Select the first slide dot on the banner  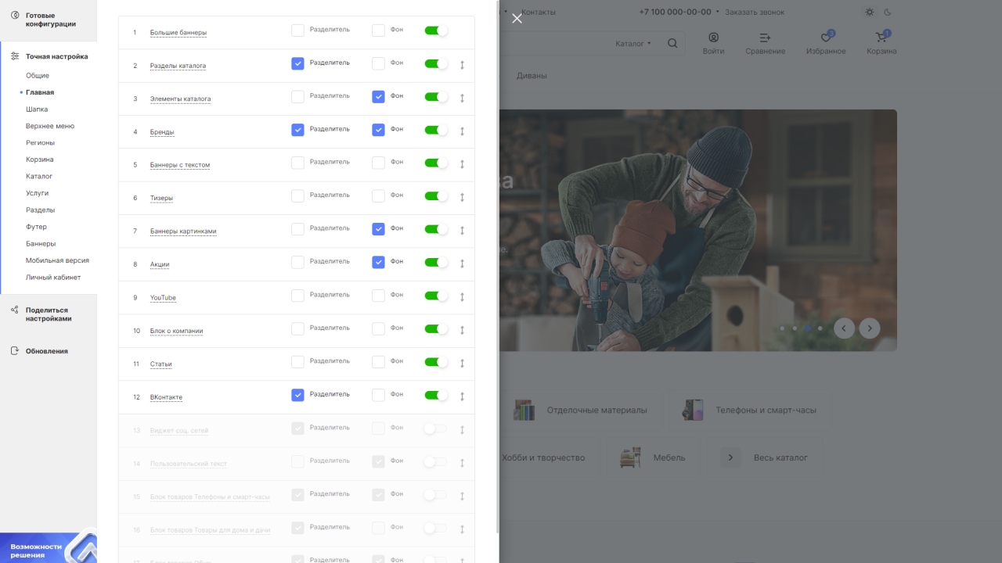(782, 328)
